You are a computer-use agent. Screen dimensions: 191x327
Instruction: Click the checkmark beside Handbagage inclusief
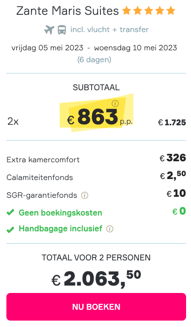pyautogui.click(x=10, y=229)
